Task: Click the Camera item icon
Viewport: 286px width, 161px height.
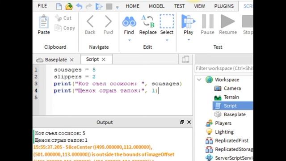Action: coord(218,89)
